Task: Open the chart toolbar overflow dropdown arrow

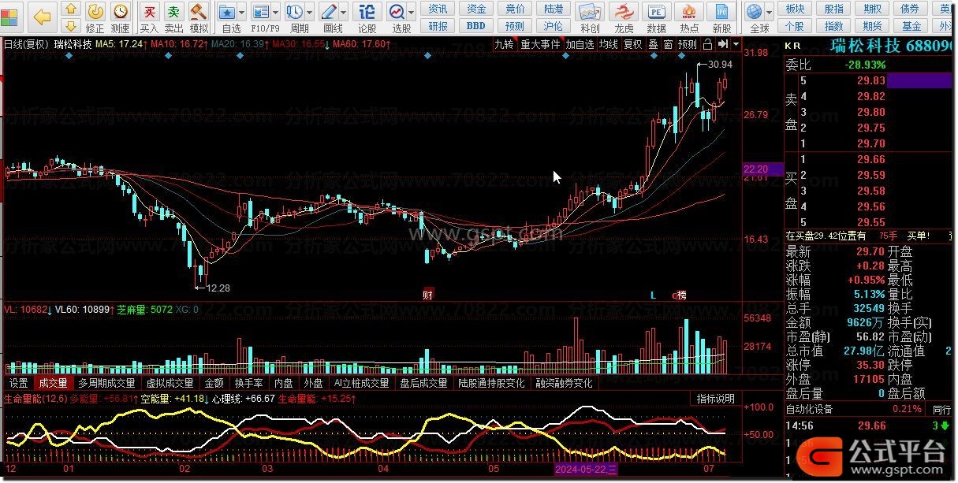Action: click(736, 44)
